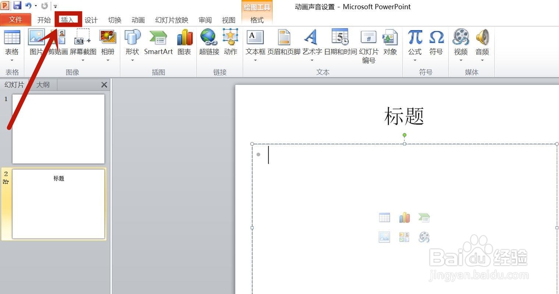Open the 幻灯片放映 tab
559x294 pixels.
[x=172, y=20]
